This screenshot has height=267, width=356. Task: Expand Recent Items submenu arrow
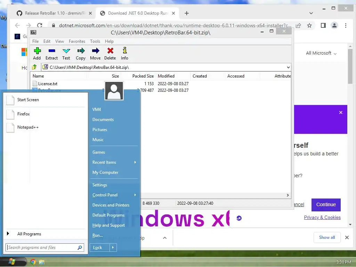pos(135,162)
